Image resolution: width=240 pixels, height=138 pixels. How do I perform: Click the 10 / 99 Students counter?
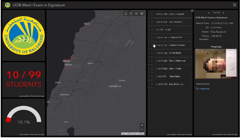pos(24,79)
